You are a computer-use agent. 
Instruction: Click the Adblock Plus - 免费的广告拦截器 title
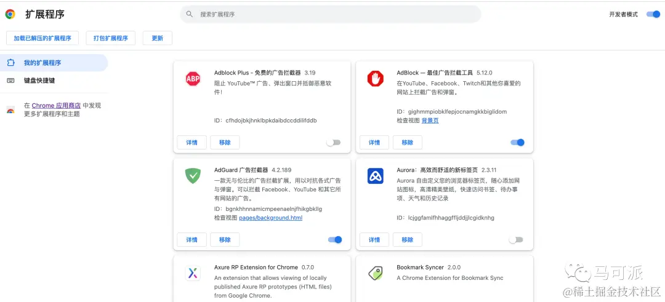pyautogui.click(x=257, y=73)
